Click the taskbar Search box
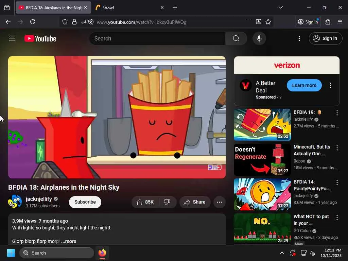Screen dimensions: 348x261 point(57,253)
